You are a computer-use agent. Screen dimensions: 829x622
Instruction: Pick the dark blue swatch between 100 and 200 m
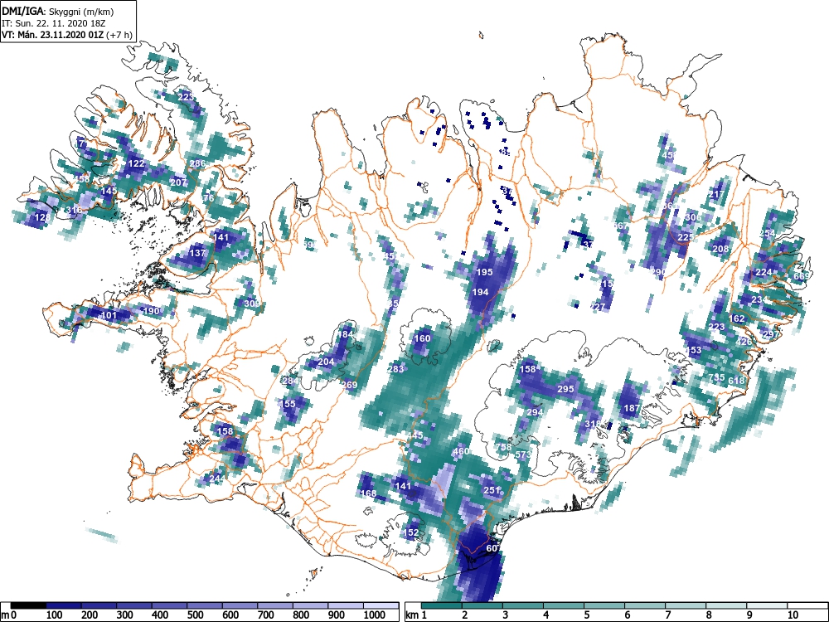[x=64, y=605]
